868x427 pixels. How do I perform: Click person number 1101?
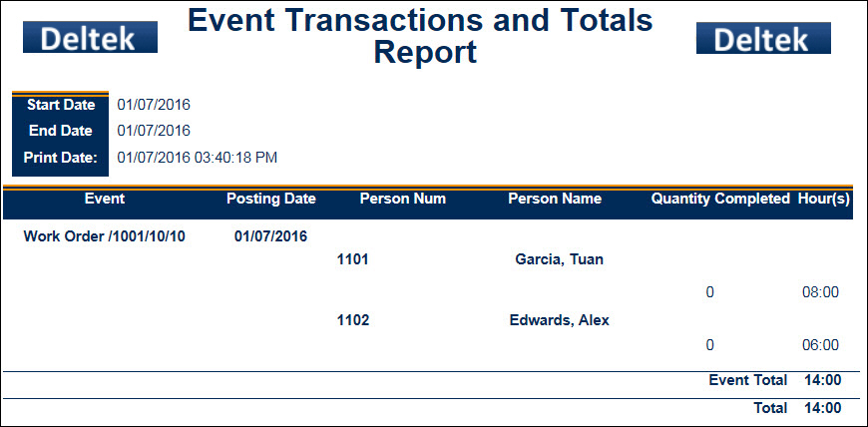point(353,259)
